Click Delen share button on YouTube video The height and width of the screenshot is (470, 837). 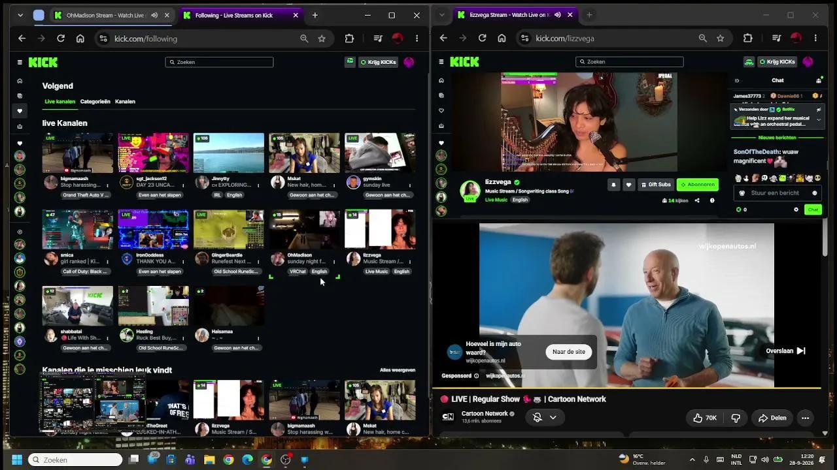coord(772,418)
